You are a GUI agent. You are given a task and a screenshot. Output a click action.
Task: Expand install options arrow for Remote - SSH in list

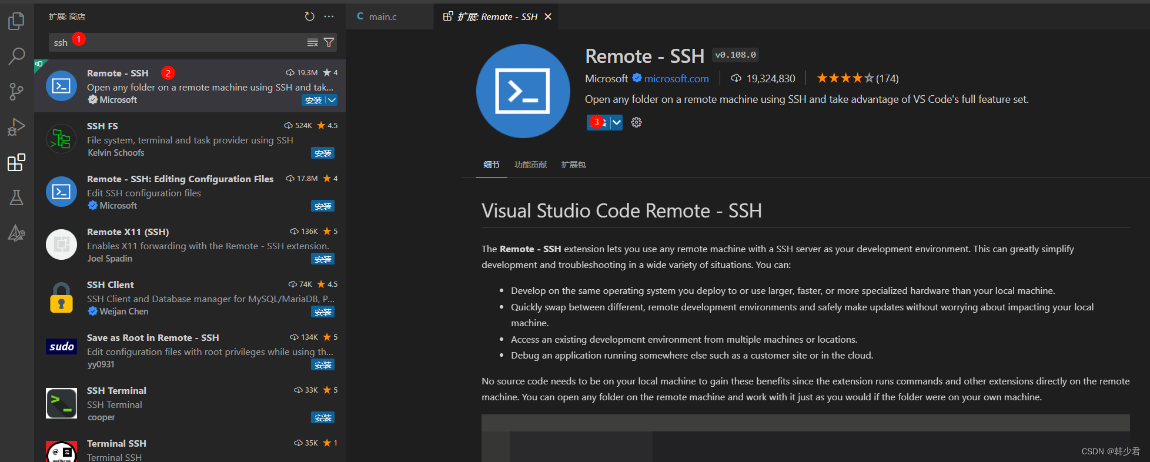[x=332, y=100]
